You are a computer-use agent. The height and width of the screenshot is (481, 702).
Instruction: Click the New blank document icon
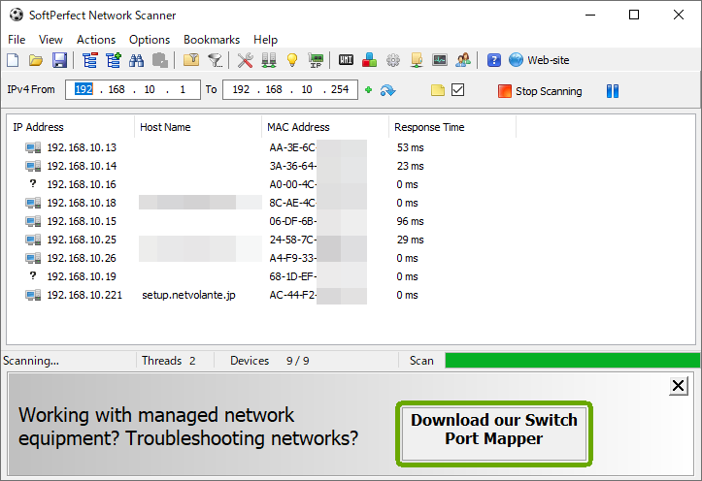[13, 60]
